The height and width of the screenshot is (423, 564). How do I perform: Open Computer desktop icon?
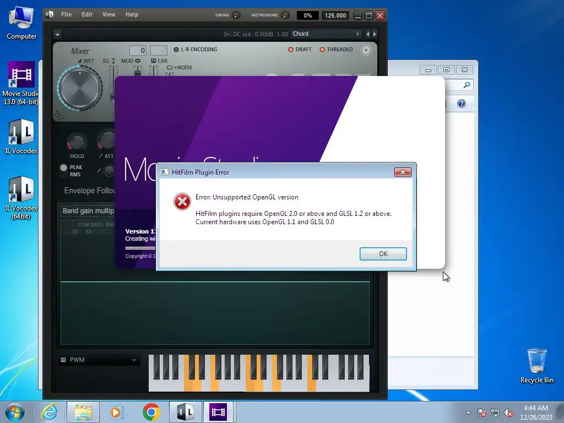(x=21, y=23)
